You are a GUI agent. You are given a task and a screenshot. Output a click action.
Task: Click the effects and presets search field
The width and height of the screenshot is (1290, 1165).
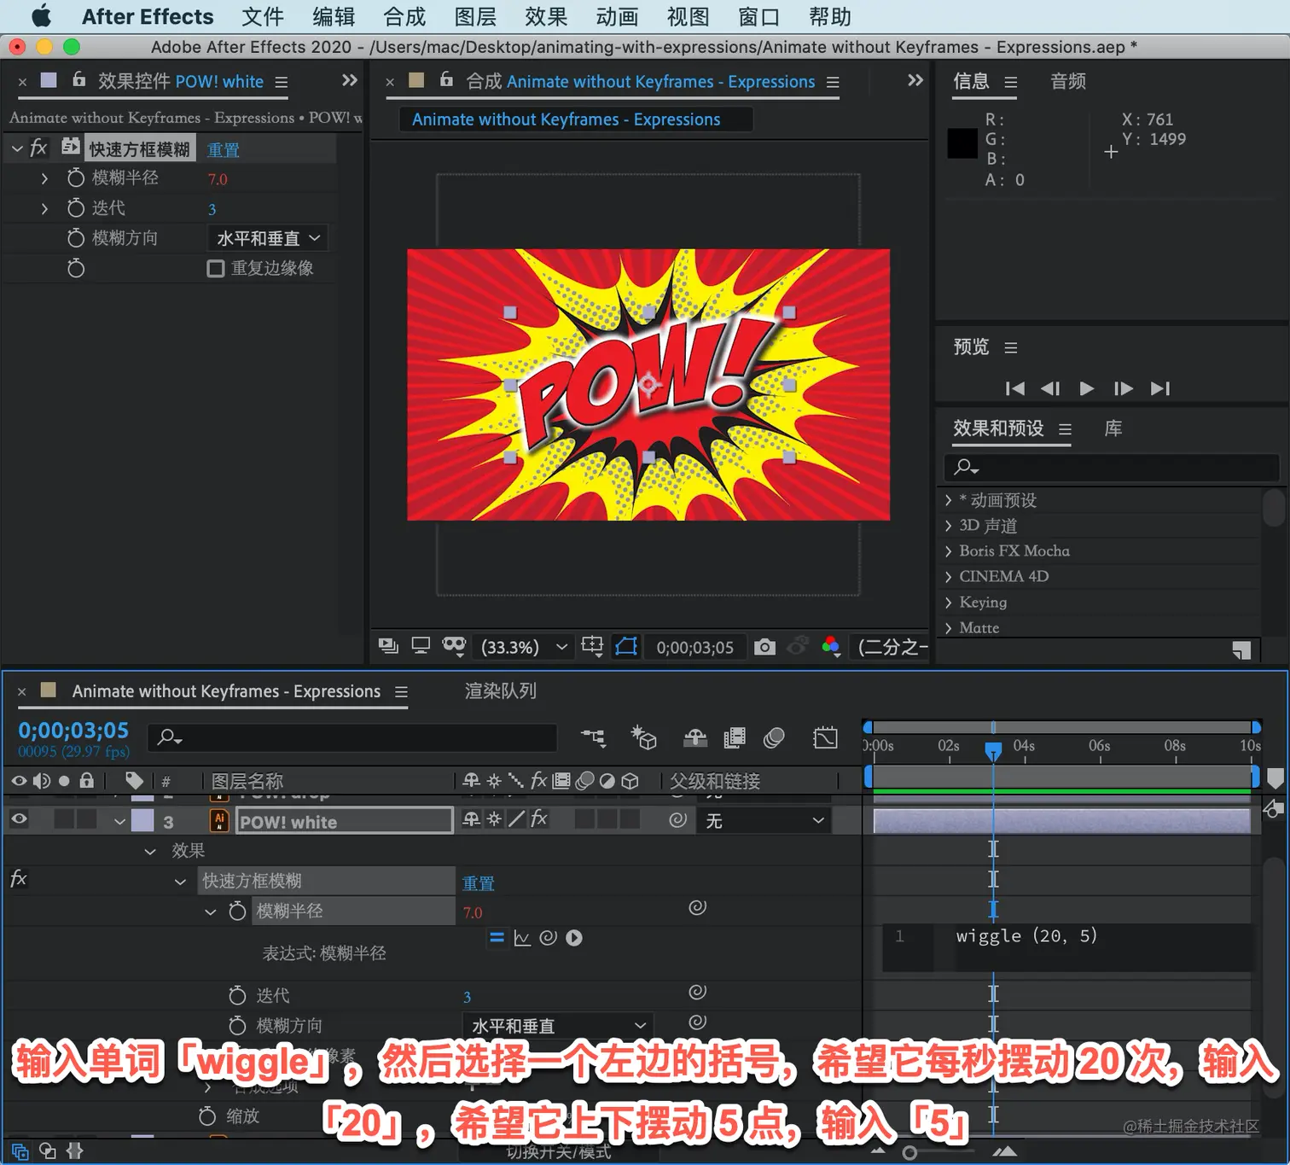(1112, 467)
